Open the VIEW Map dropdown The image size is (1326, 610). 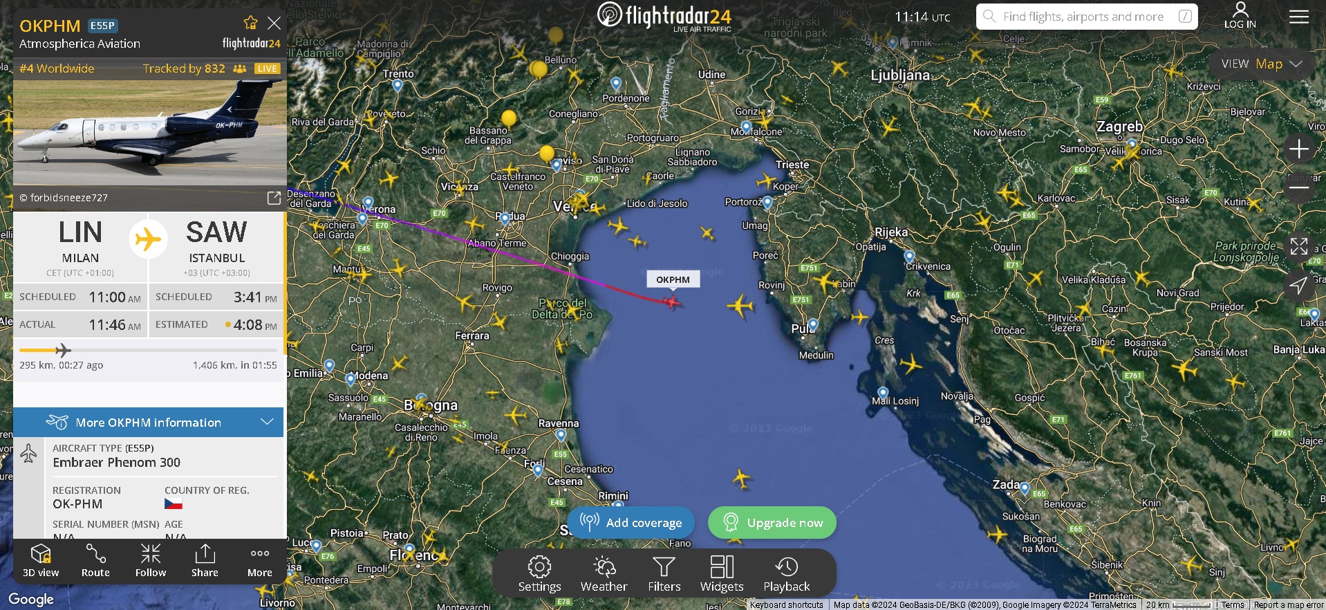(x=1262, y=64)
